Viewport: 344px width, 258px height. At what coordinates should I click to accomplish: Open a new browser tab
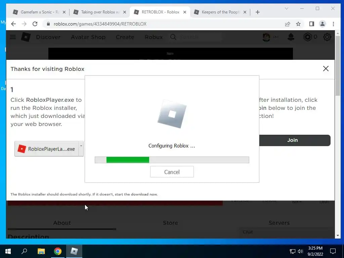(x=258, y=12)
